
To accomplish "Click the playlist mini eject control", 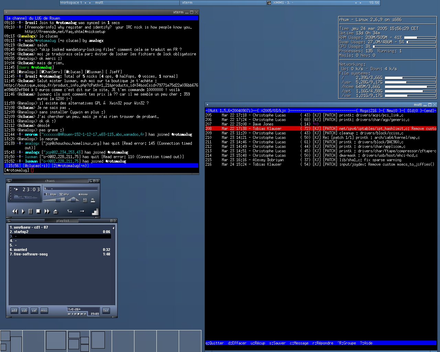I will tap(85, 314).
